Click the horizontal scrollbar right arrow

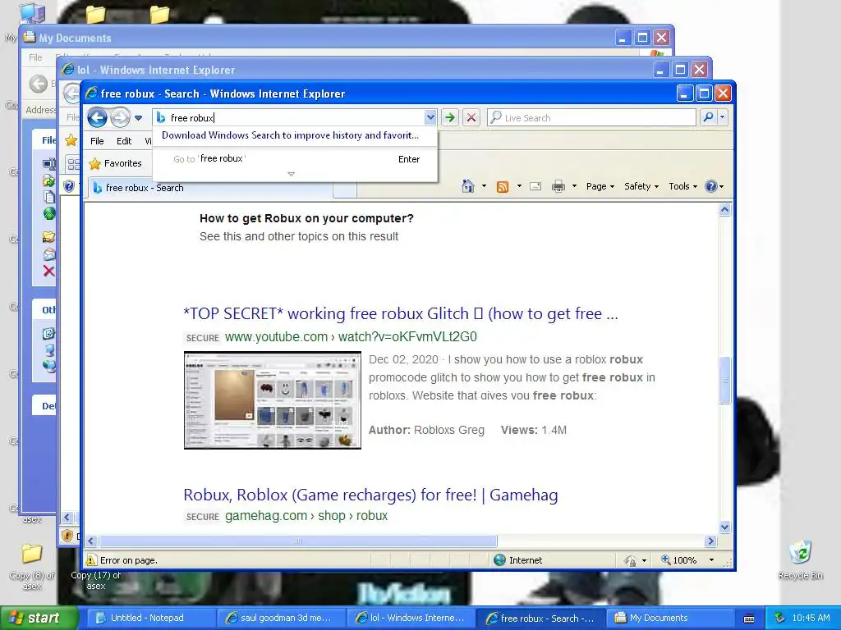(711, 541)
